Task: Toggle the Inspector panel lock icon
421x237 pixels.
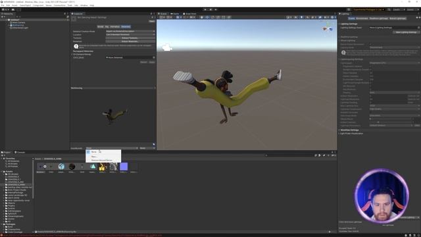Action: click(151, 13)
